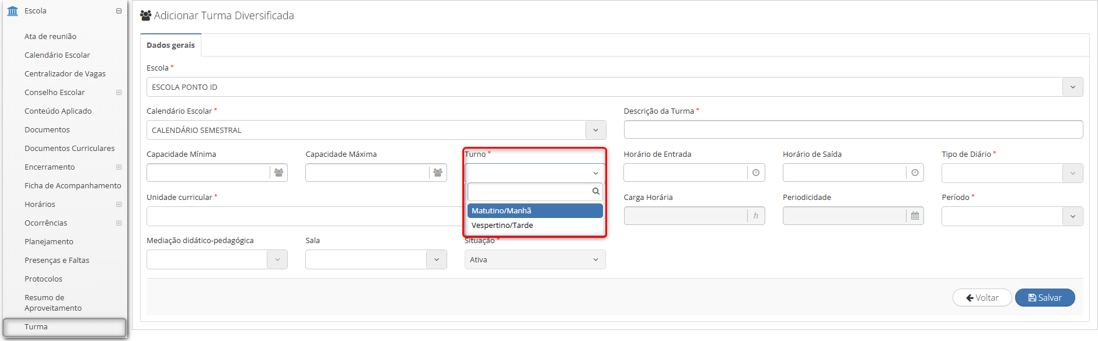This screenshot has width=1098, height=341.
Task: Click the calendar icon in Periodicidade
Action: [x=915, y=216]
